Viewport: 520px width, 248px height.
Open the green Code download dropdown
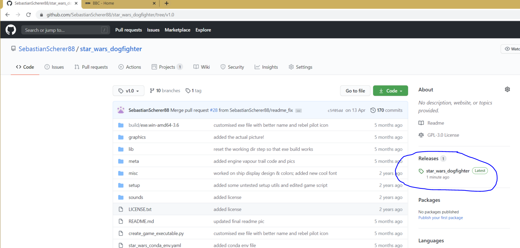tap(390, 91)
